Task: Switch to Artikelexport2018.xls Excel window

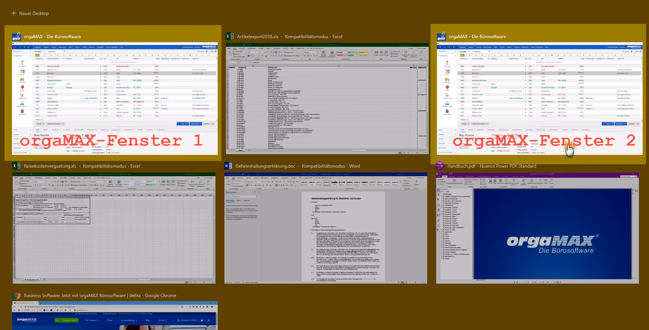Action: [x=327, y=98]
